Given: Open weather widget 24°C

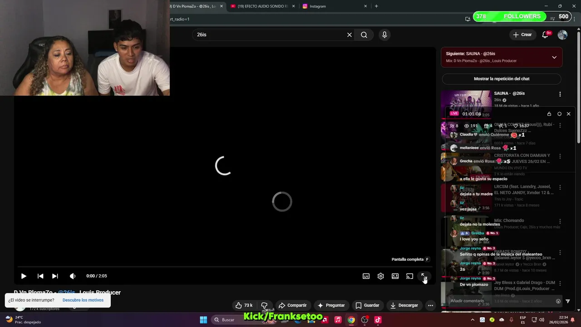Looking at the screenshot, I should coord(23,320).
